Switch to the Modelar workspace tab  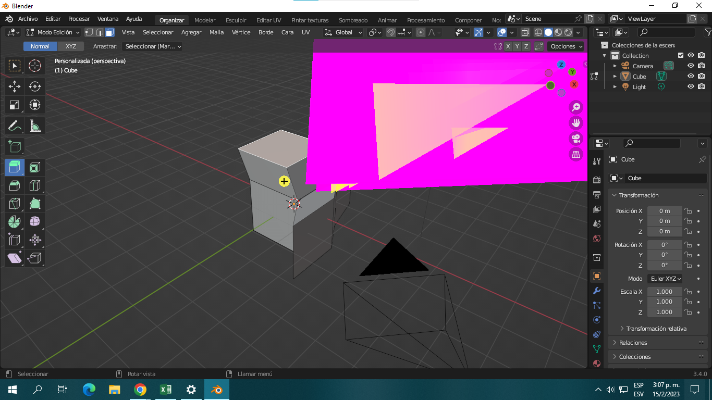click(205, 20)
